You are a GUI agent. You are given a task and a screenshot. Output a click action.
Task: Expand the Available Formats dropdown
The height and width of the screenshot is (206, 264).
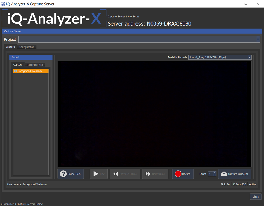(x=249, y=57)
